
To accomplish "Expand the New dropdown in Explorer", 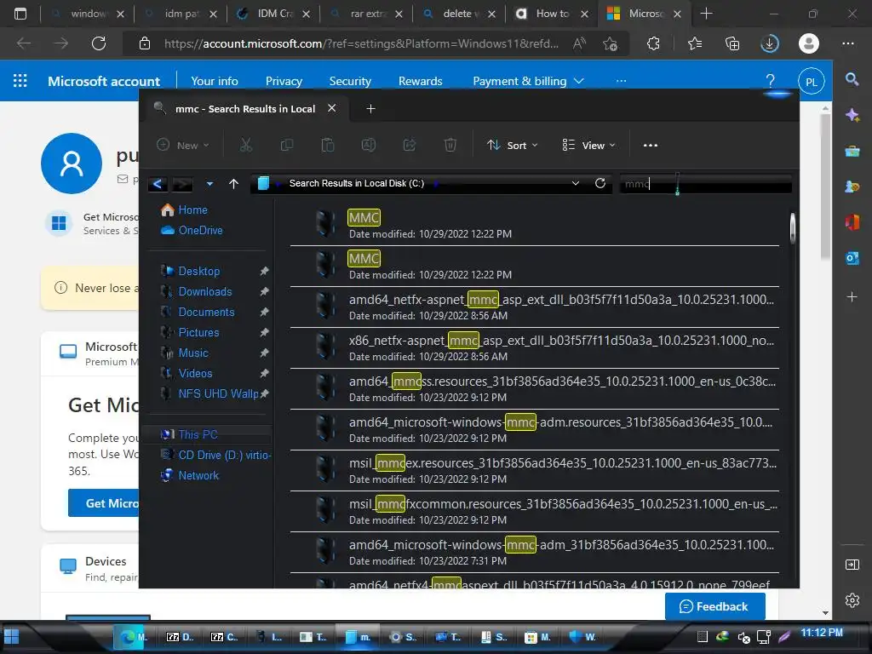I will pyautogui.click(x=183, y=145).
